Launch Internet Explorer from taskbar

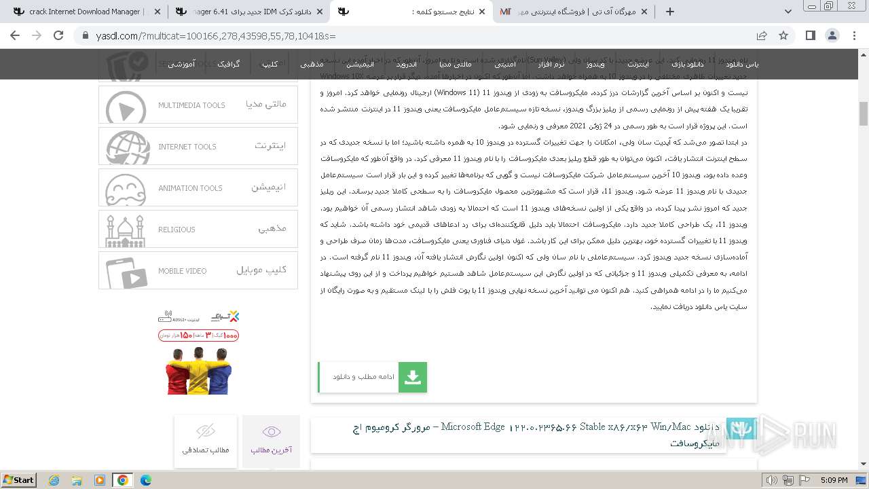pyautogui.click(x=54, y=479)
